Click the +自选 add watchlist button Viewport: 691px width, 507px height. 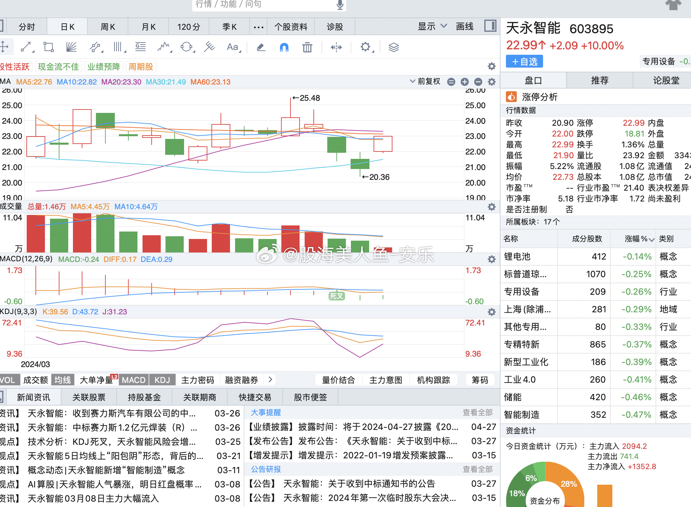click(524, 62)
